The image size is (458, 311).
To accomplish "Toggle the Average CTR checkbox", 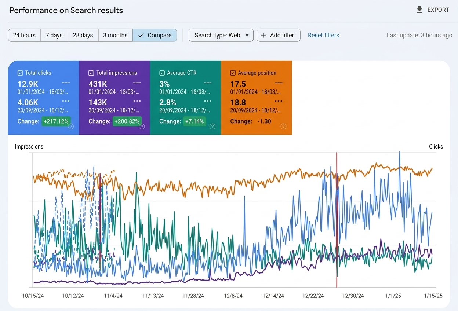I will (x=162, y=73).
